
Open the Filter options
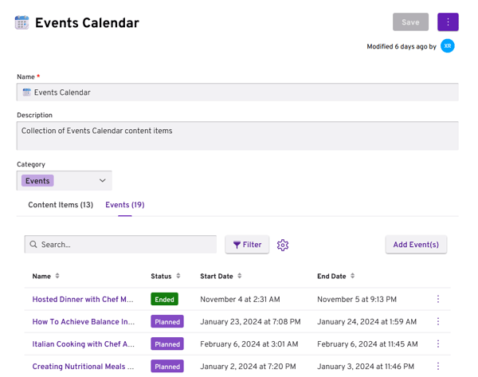(247, 245)
